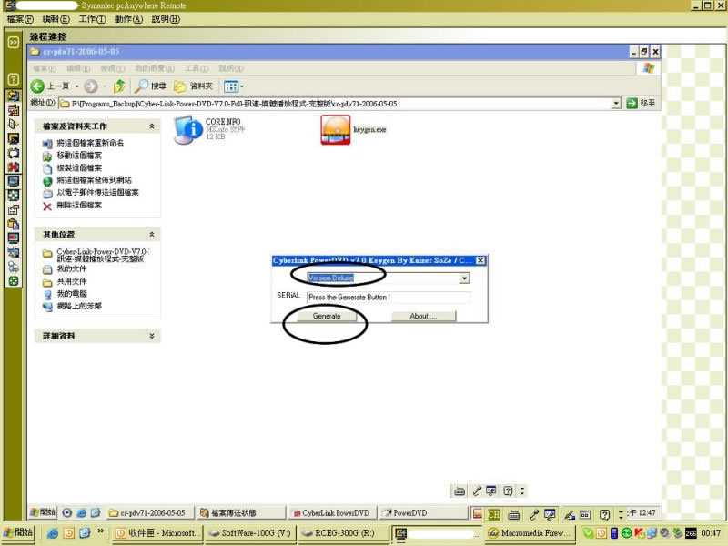Viewport: 728px width, 546px height.
Task: Expand the 詳細資料 panel
Action: 152,336
